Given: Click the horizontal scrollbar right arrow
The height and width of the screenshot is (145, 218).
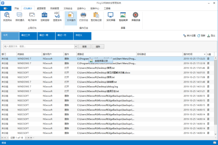Looking at the screenshot, I should tap(215, 138).
